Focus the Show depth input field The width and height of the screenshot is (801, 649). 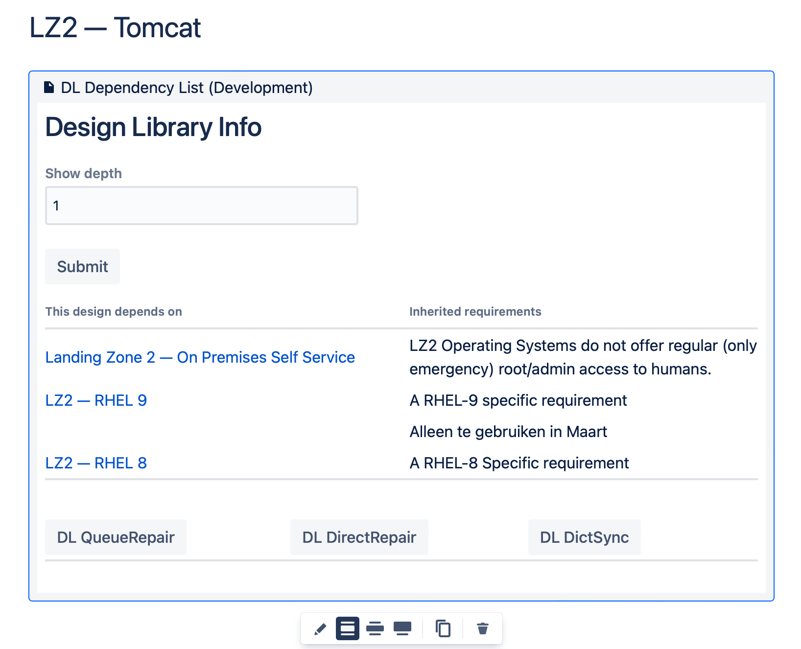pos(201,206)
